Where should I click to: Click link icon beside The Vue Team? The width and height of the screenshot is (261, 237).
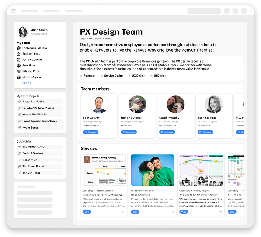point(19,173)
